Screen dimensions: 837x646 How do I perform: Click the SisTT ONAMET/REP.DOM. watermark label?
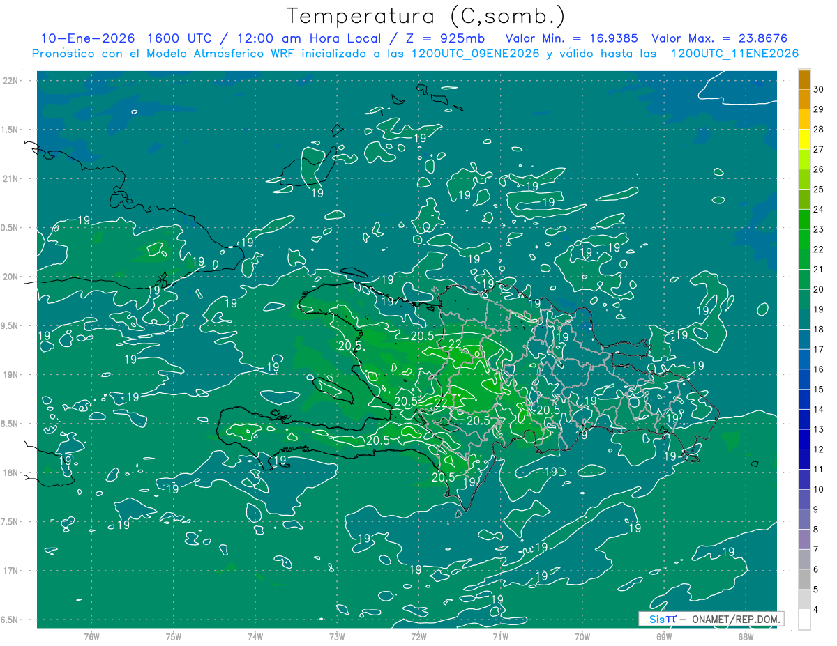click(710, 619)
